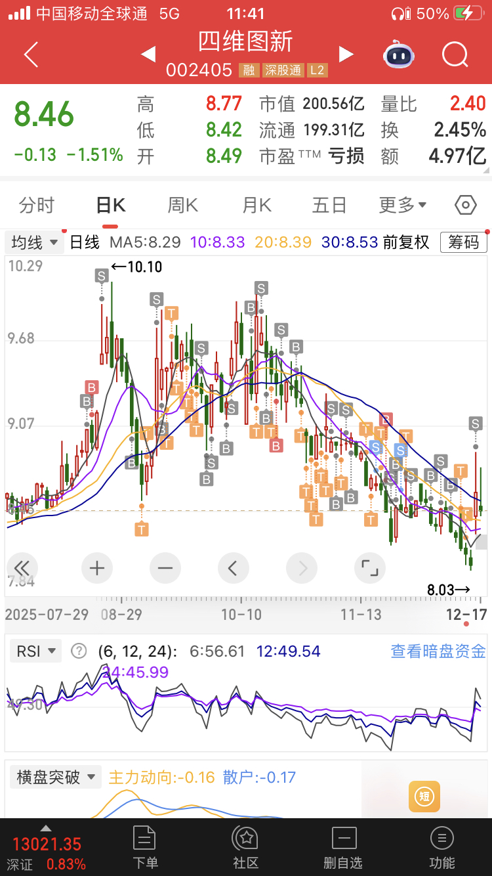Tap the S marker at 10.10 peak
Screen dimensions: 492x876
101,276
